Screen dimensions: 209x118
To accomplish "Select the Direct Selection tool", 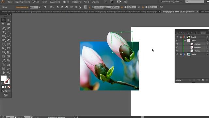I will tap(8, 20).
